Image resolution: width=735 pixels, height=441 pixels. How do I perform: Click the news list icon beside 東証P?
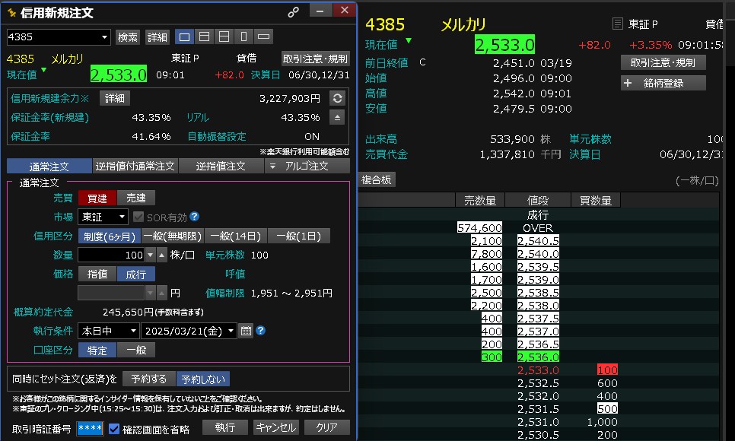(x=617, y=24)
